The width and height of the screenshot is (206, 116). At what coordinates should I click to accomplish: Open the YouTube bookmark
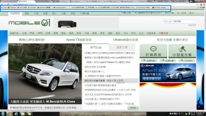(159, 7)
